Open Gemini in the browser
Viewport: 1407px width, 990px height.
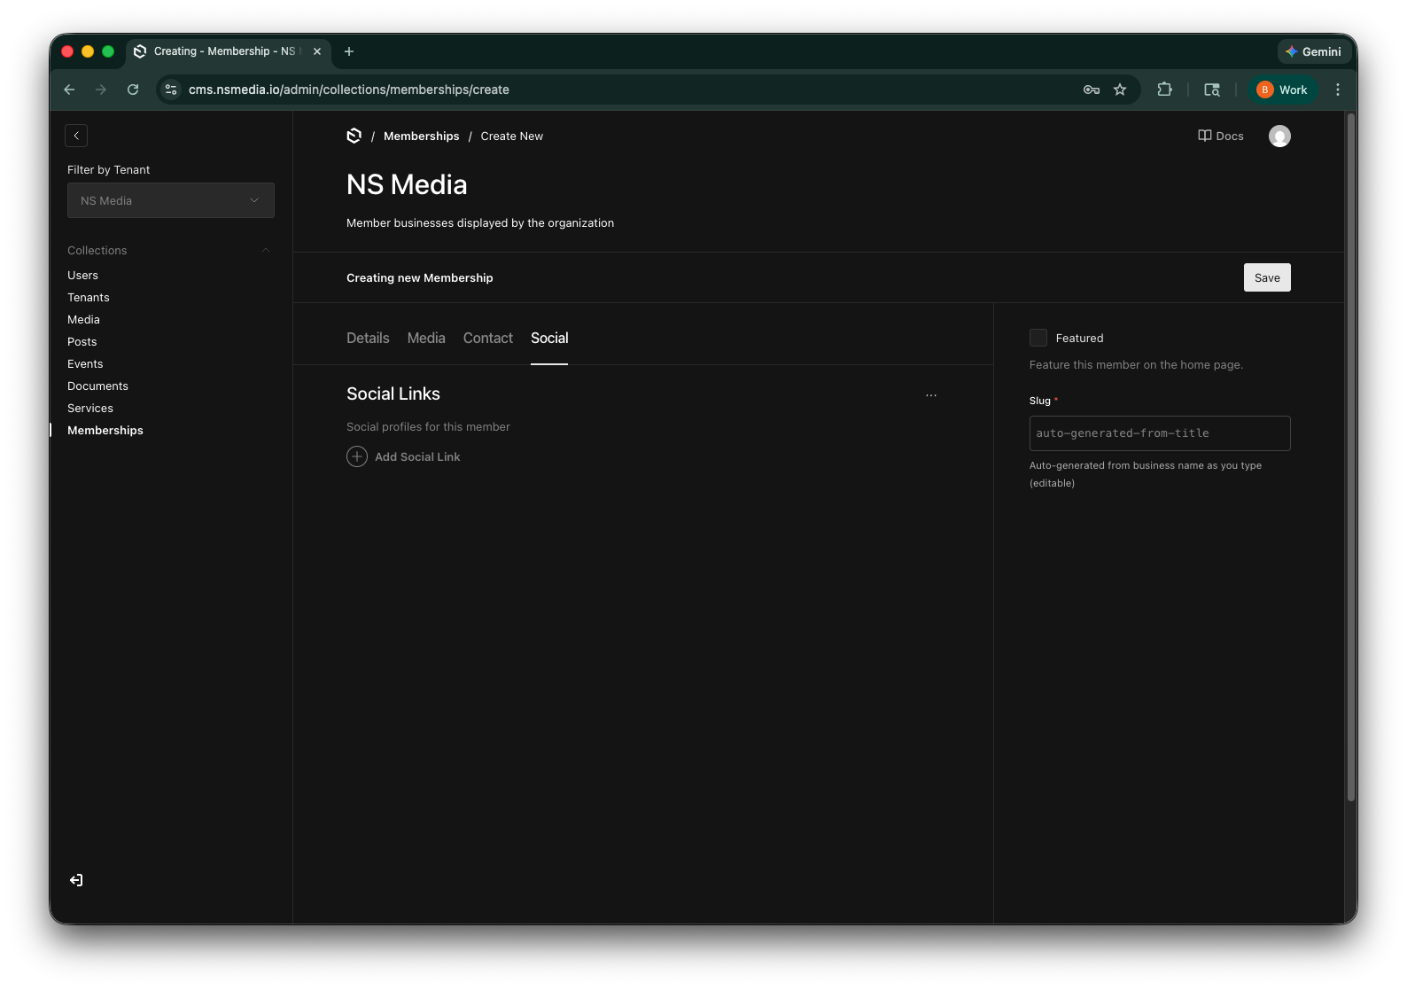pos(1314,51)
